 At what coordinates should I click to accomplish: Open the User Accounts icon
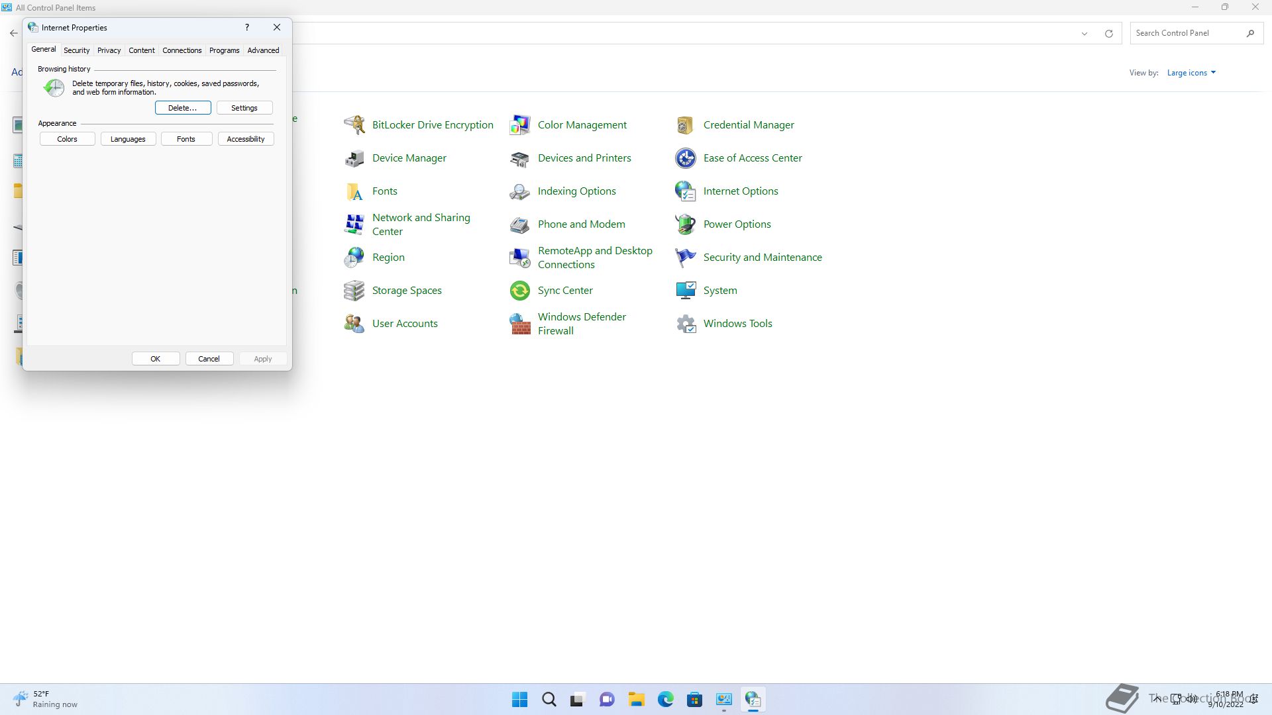(354, 323)
